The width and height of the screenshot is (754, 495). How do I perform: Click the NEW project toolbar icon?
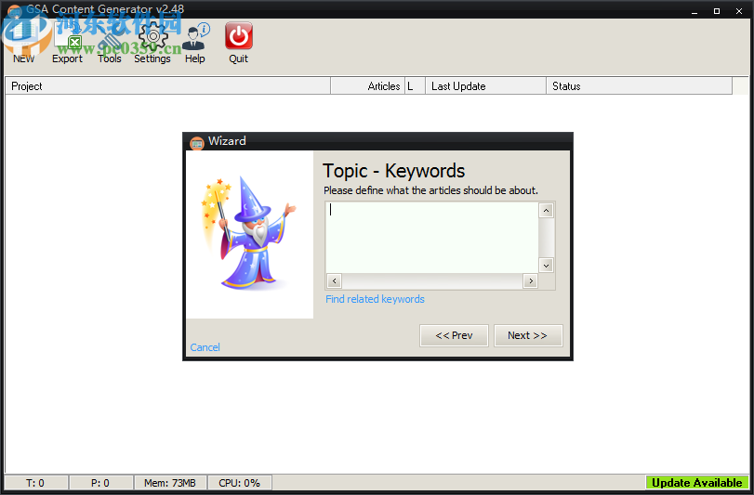pyautogui.click(x=23, y=41)
